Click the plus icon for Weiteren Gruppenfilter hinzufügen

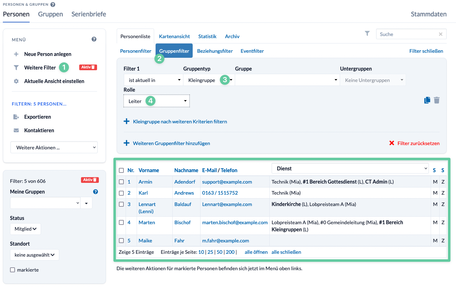coord(126,143)
